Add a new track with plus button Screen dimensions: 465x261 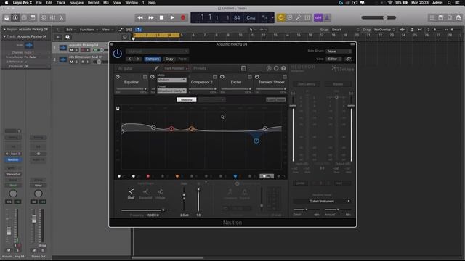(58, 37)
